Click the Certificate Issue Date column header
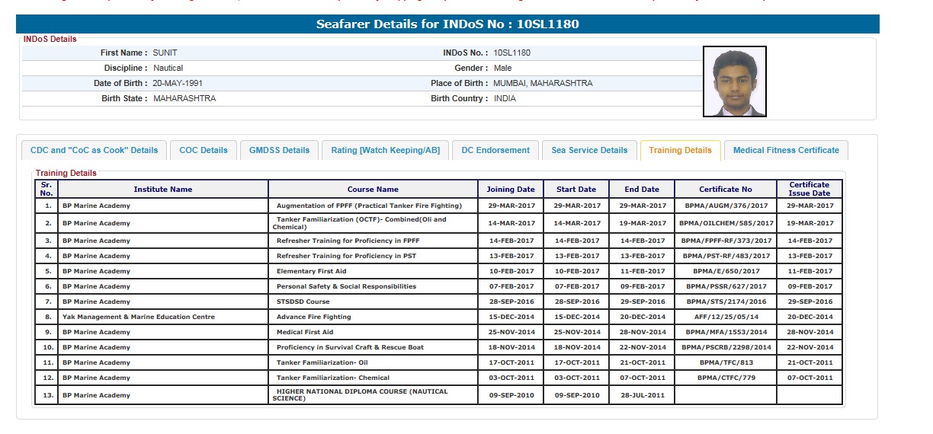This screenshot has width=933, height=434. (x=810, y=189)
